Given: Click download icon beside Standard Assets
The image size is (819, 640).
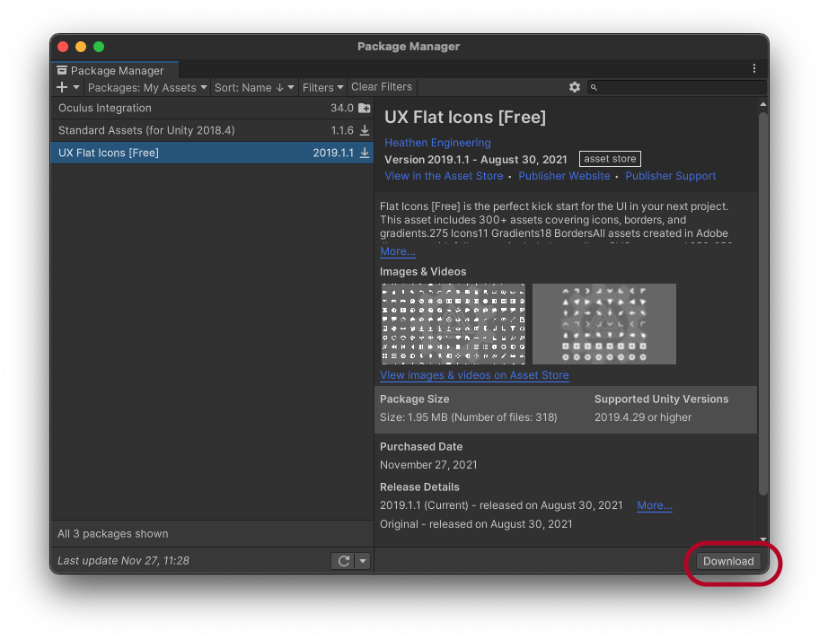Looking at the screenshot, I should pos(365,130).
